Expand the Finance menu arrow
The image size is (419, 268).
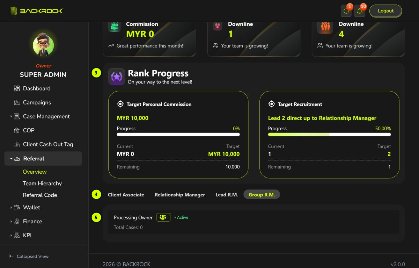click(11, 222)
